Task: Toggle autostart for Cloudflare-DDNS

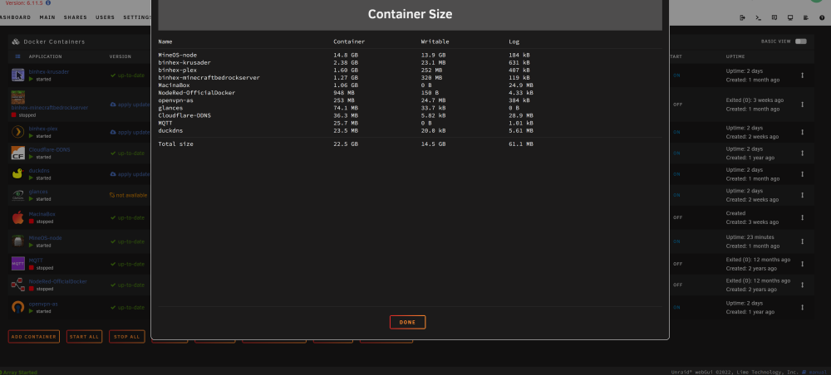Action: (x=676, y=153)
